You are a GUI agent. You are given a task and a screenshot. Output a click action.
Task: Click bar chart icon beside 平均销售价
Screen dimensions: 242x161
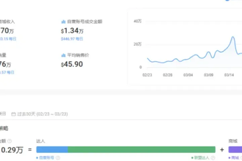[x=63, y=55]
